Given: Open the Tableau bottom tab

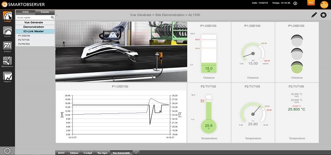Looking at the screenshot, I should 74,153.
